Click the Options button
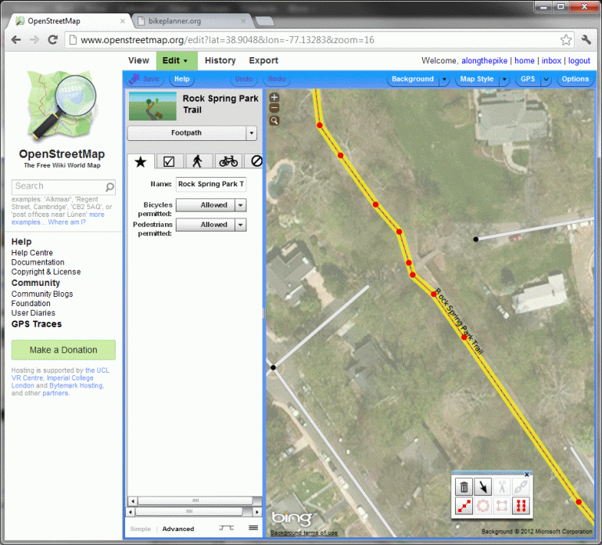 [x=575, y=79]
